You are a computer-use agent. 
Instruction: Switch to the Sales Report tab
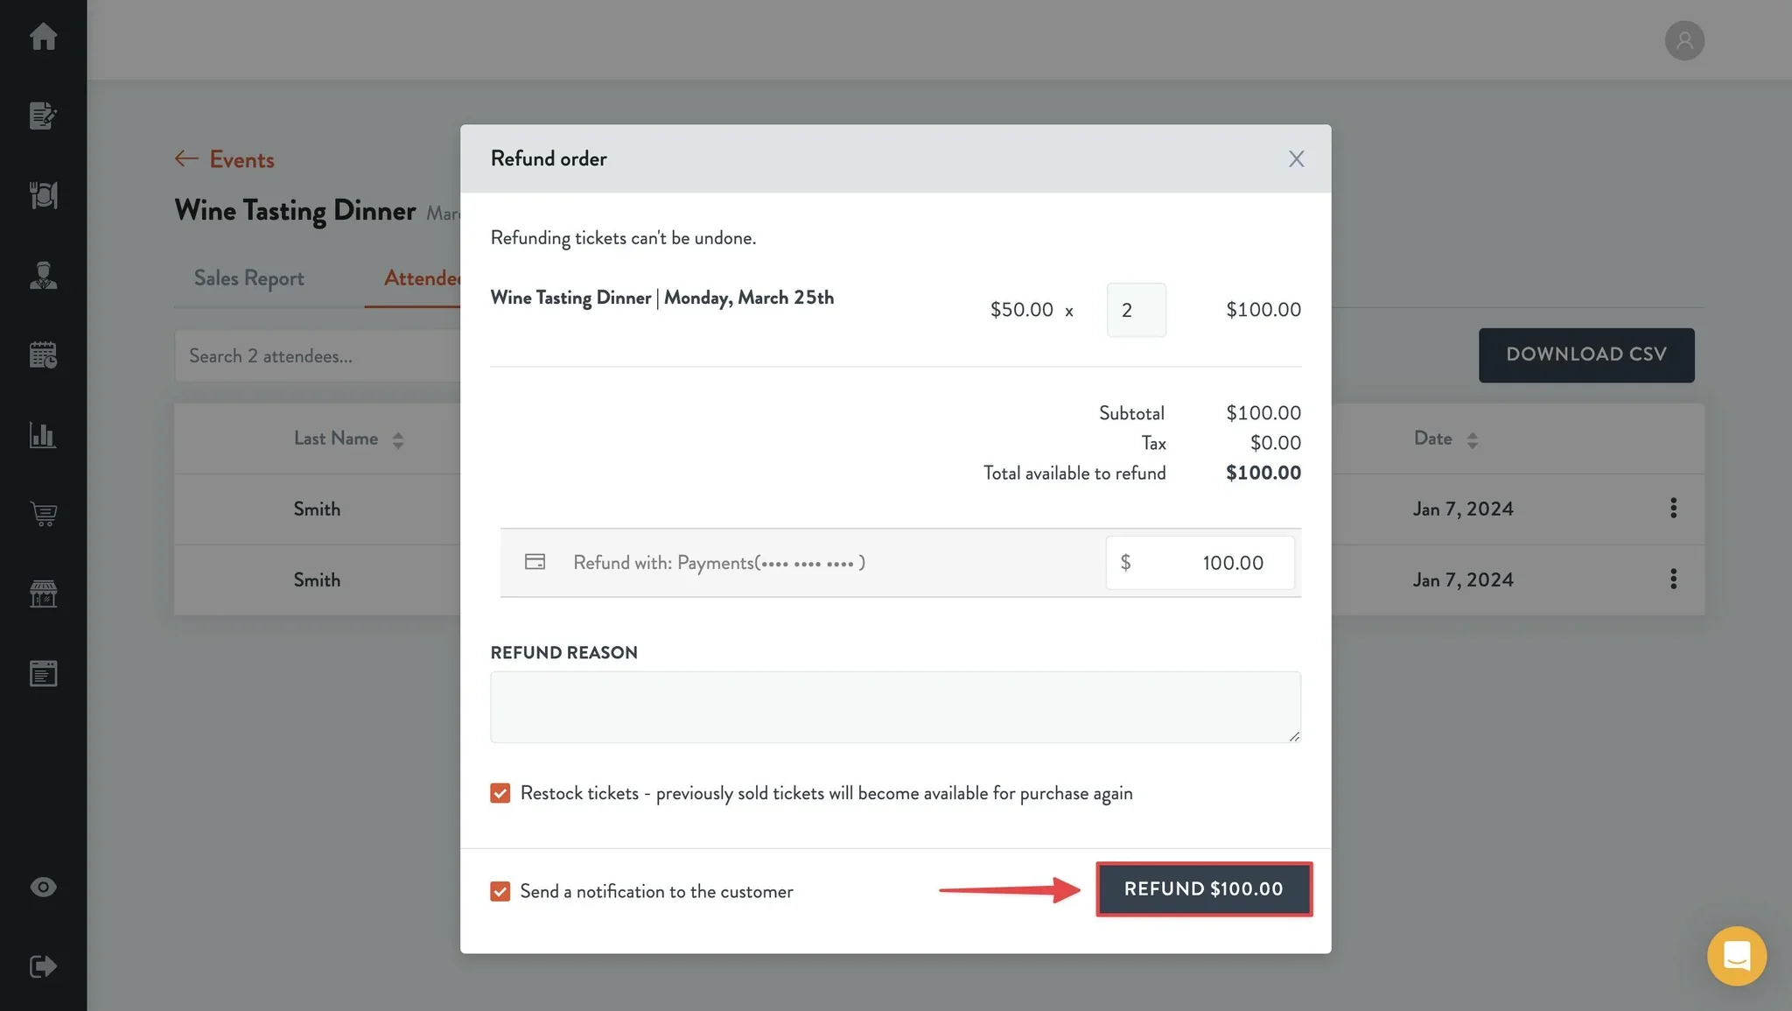tap(248, 278)
